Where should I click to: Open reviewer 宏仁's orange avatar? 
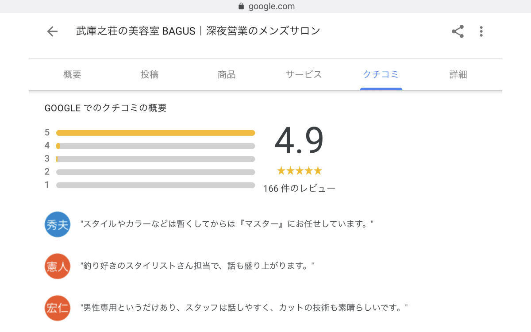(58, 308)
